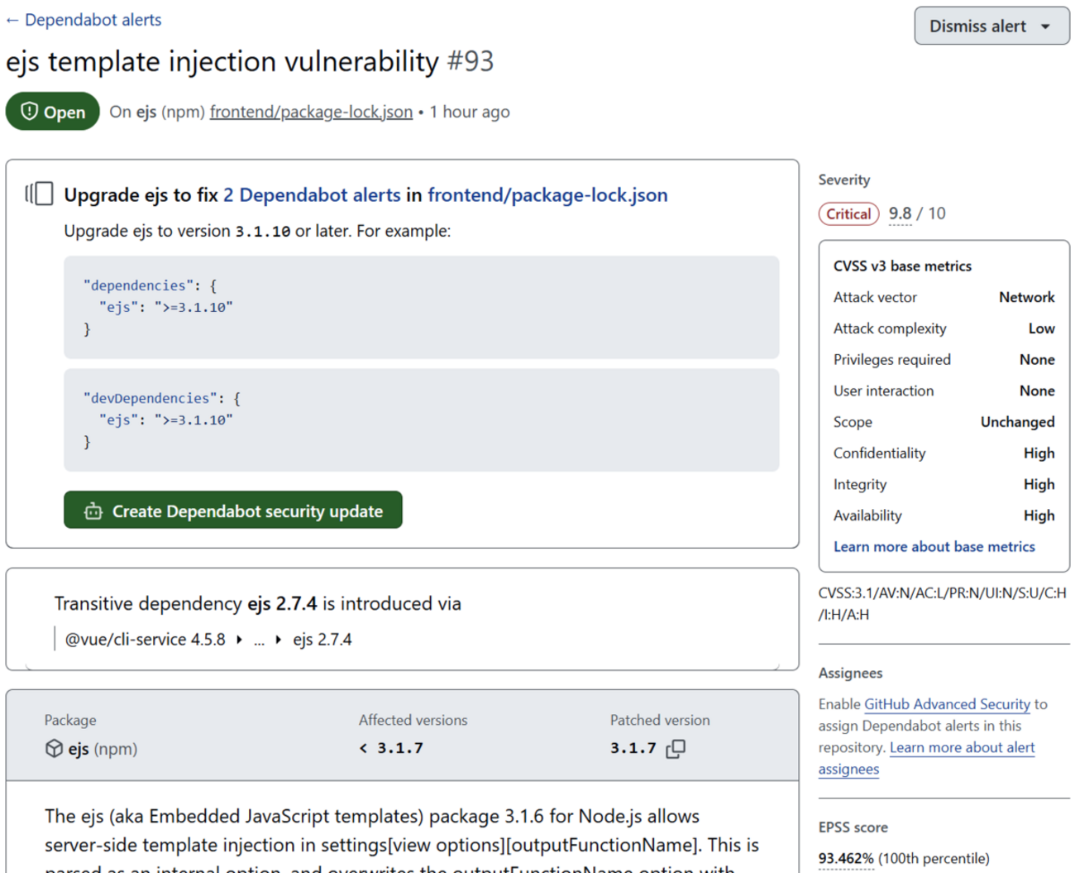
Task: Click the affected versions '< 3.1.7' value
Action: (x=391, y=748)
